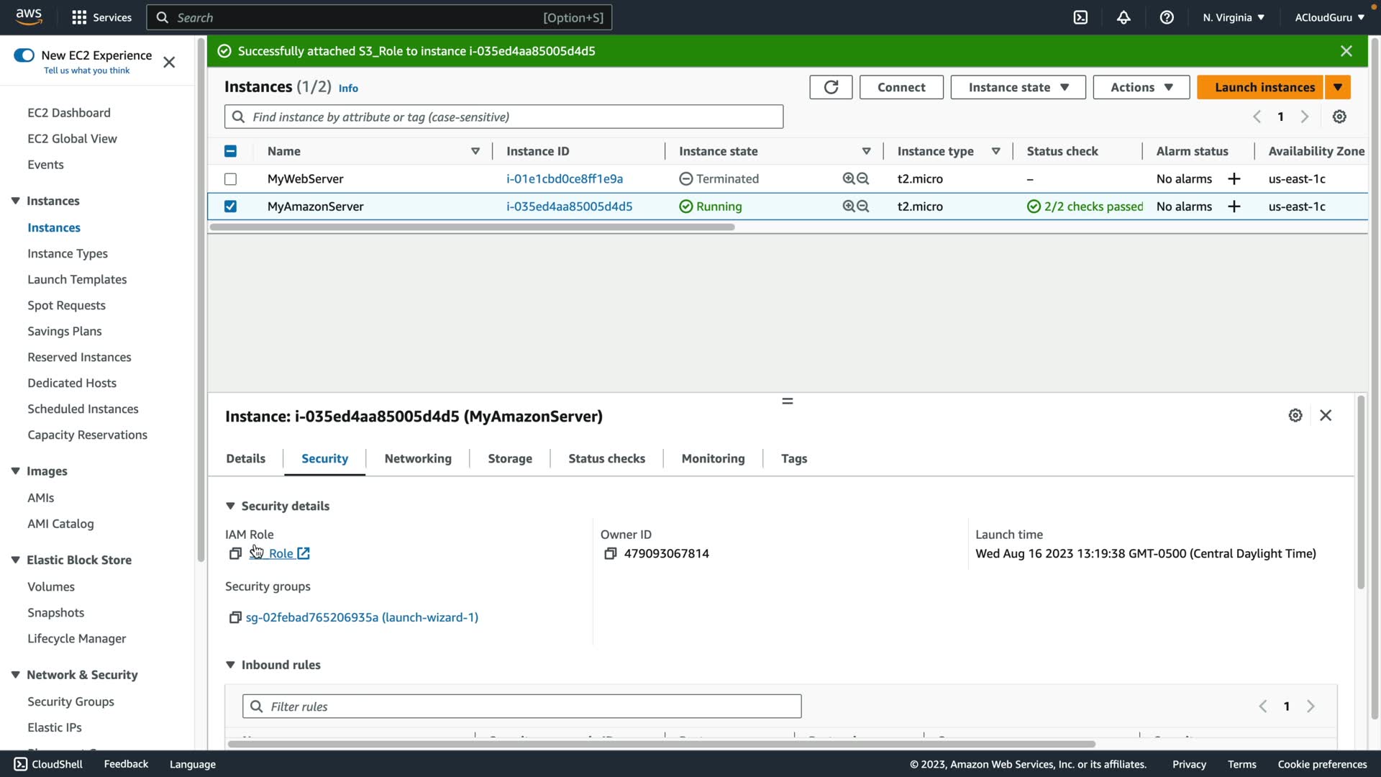The image size is (1381, 777).
Task: Copy the Owner ID value
Action: click(x=610, y=553)
